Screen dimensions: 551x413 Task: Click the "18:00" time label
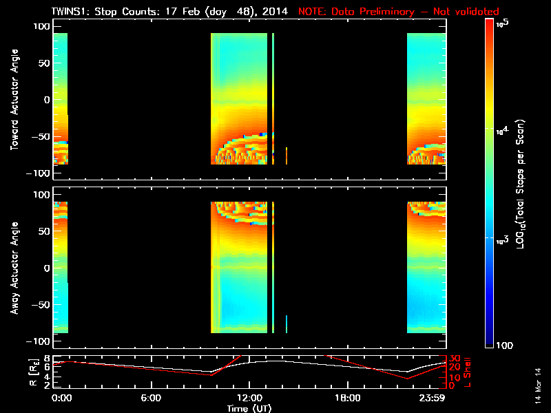tap(348, 398)
